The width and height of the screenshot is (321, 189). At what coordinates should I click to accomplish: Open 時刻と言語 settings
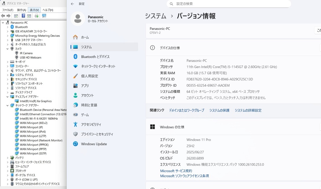(104, 105)
